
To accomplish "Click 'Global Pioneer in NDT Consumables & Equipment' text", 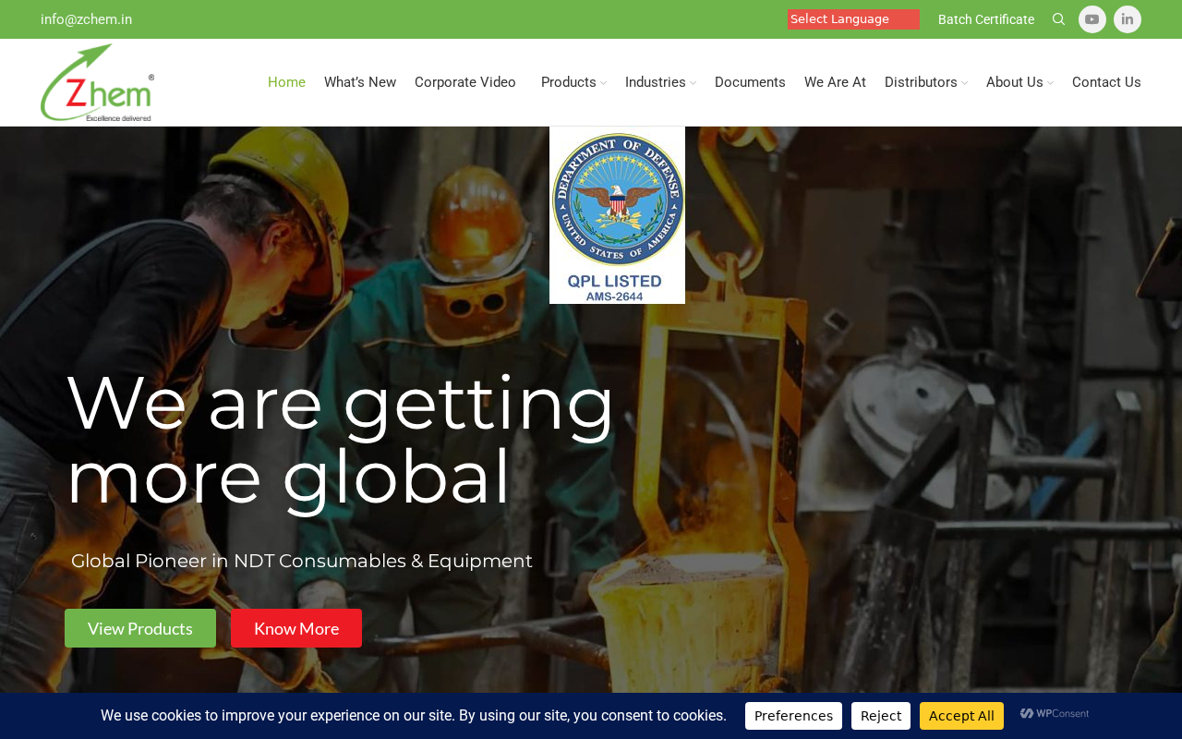I will (302, 561).
